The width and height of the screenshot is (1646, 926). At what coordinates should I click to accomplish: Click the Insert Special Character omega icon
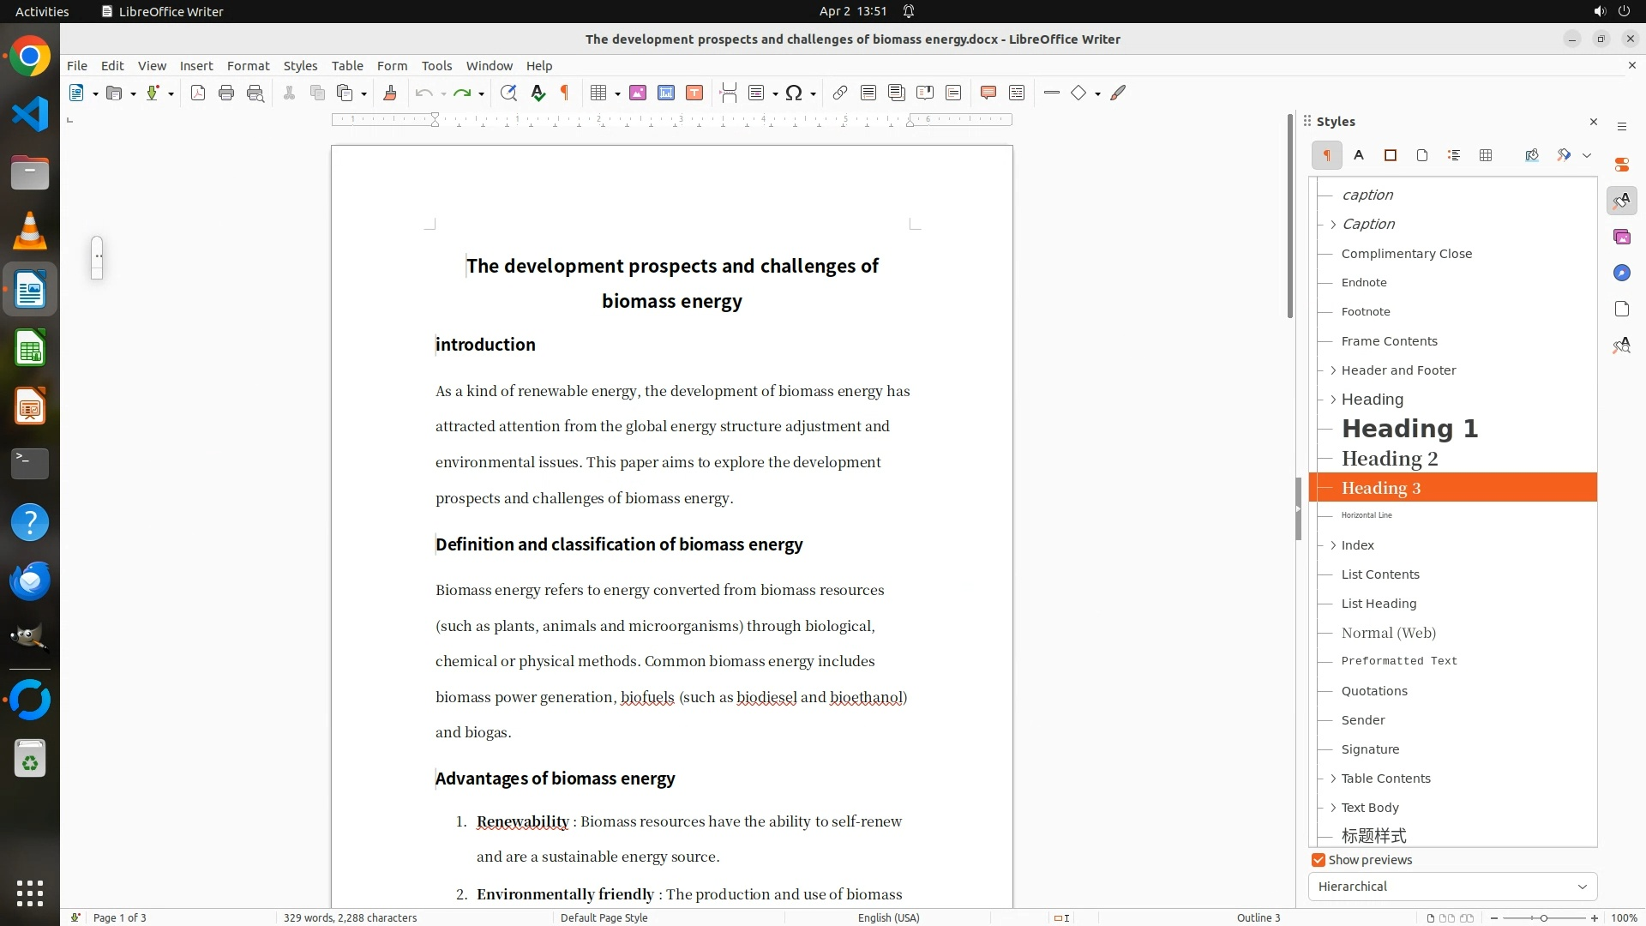pos(794,93)
